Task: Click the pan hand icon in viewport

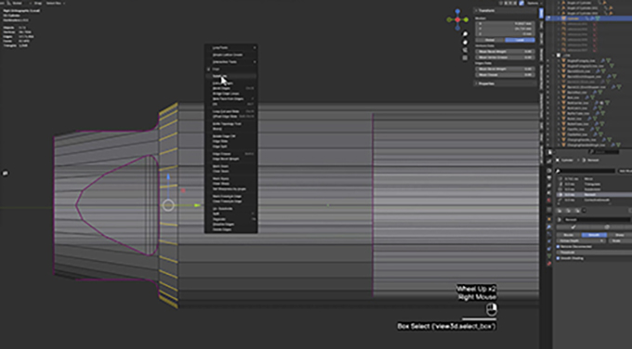Action: pyautogui.click(x=465, y=43)
